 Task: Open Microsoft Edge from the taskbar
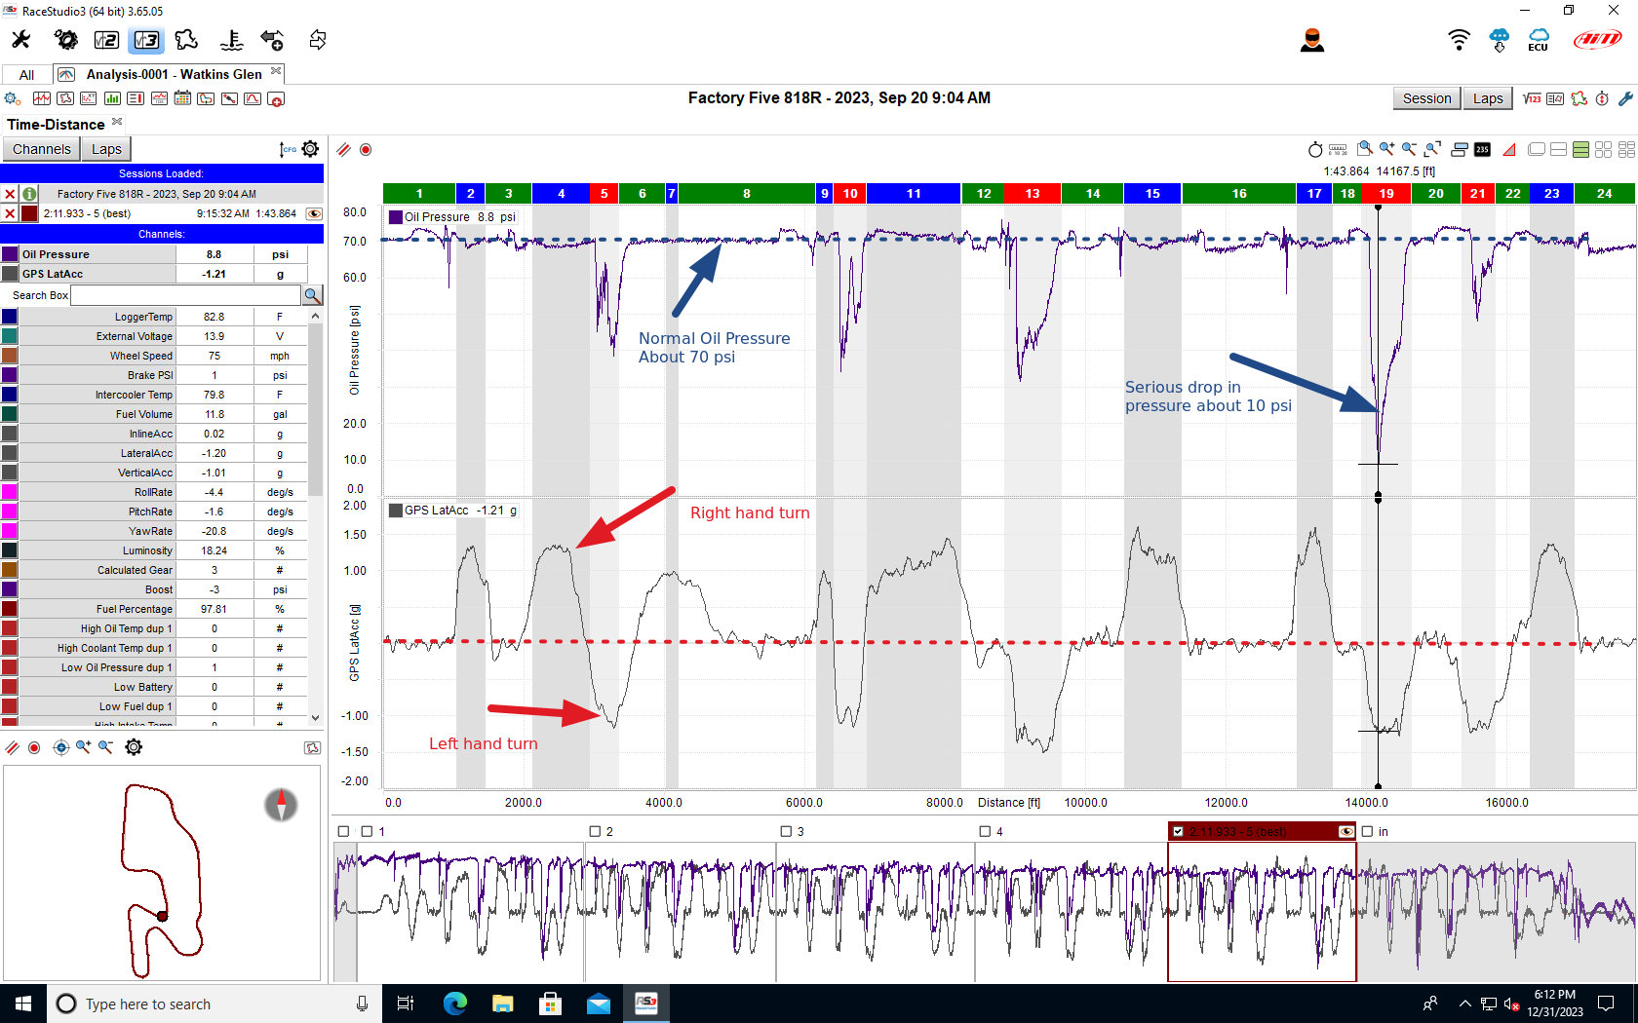(454, 1004)
